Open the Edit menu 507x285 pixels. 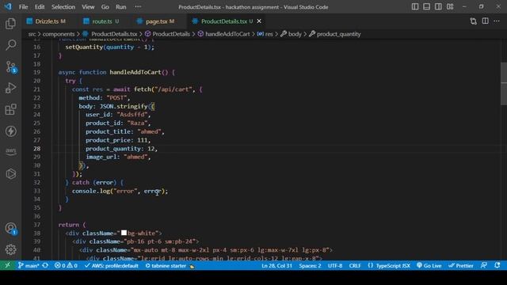coord(40,7)
